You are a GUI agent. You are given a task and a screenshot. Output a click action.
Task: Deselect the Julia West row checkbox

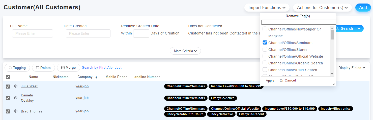[8, 87]
